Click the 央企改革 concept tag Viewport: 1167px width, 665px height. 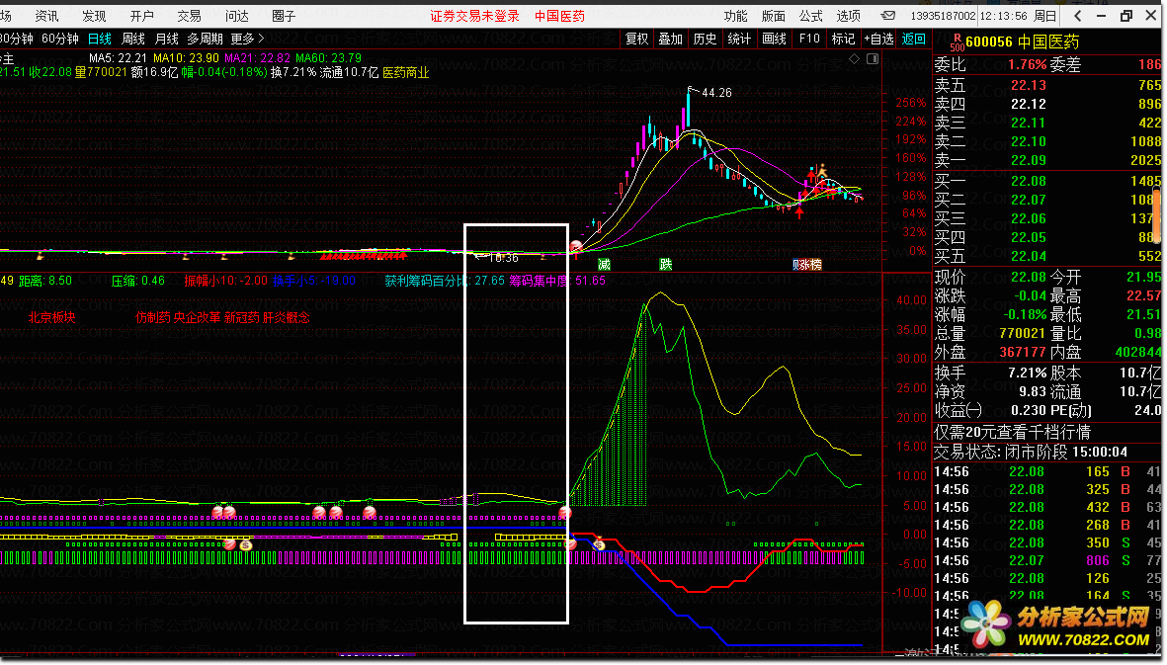pos(198,317)
